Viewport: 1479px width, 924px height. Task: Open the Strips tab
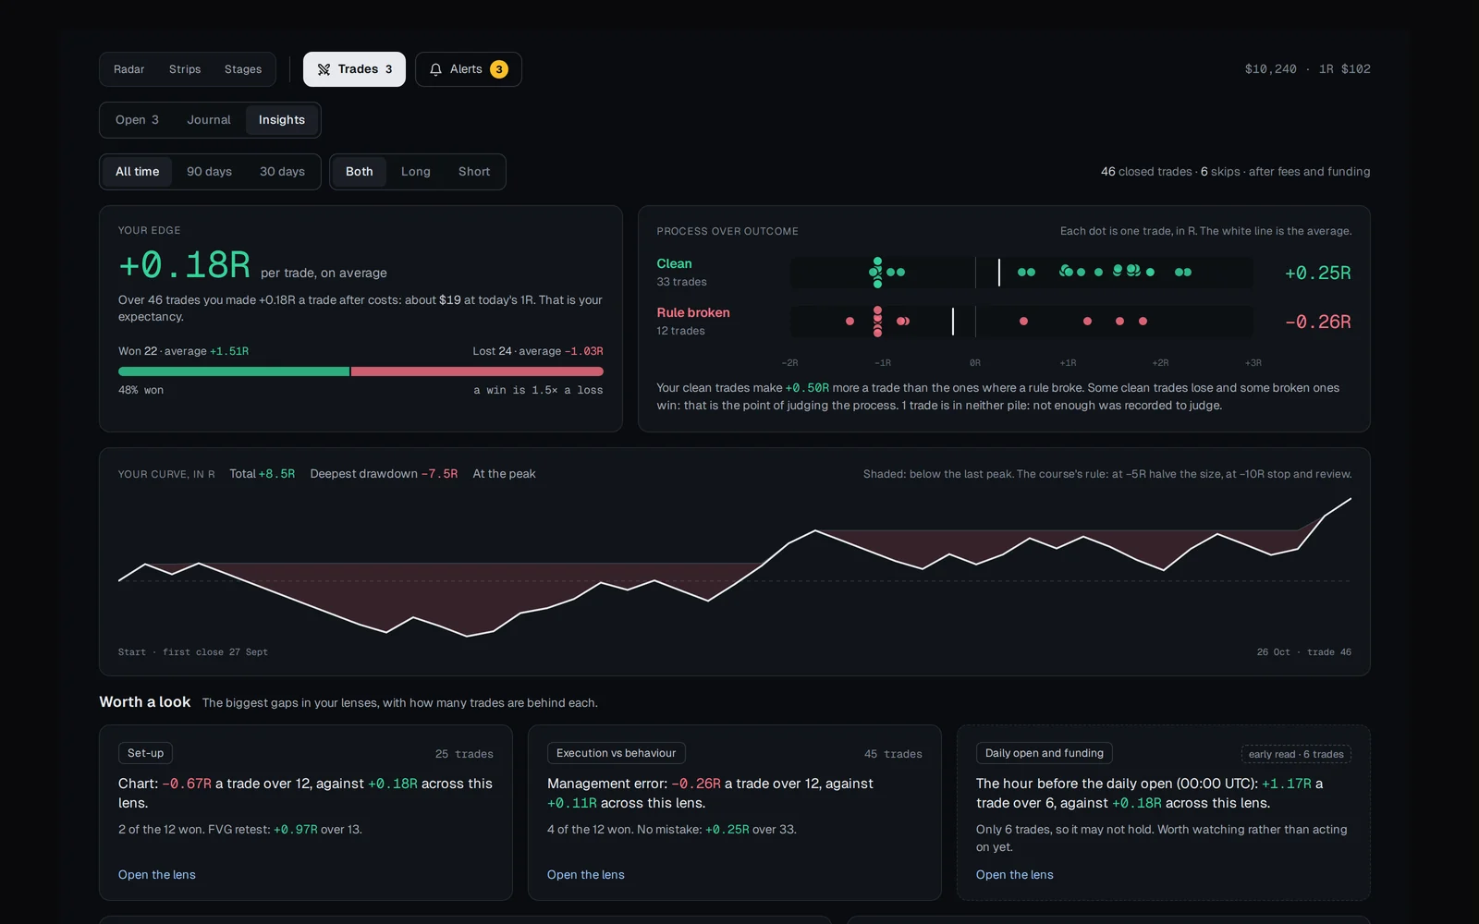pos(185,69)
